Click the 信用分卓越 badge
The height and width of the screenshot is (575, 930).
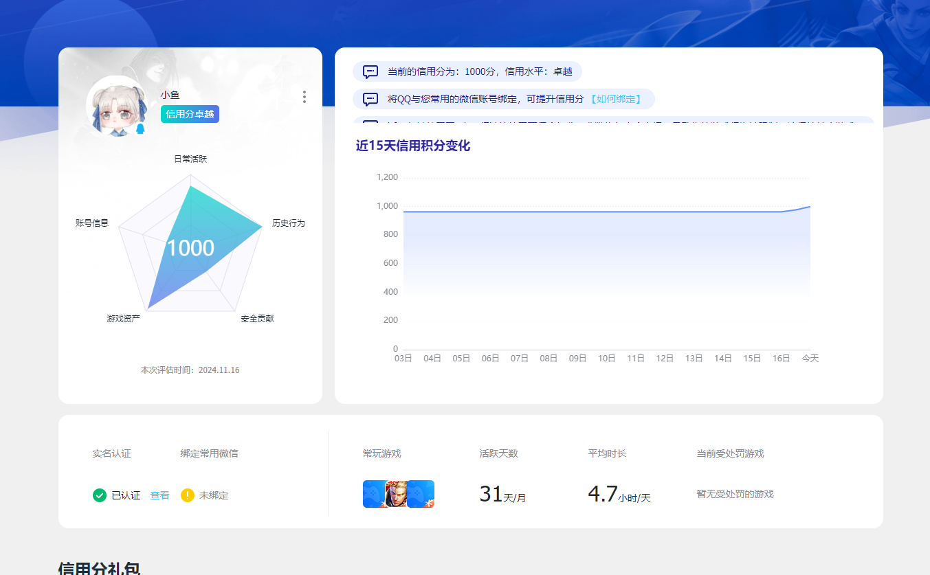click(190, 114)
